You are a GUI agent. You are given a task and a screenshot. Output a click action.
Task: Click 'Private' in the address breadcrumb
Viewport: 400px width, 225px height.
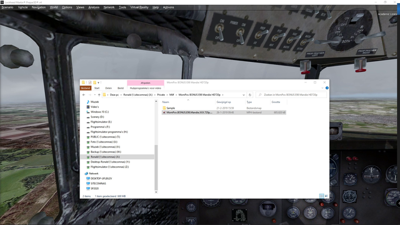(x=161, y=94)
